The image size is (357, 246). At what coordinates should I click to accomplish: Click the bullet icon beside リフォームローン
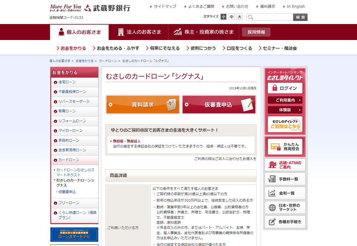[55, 121]
